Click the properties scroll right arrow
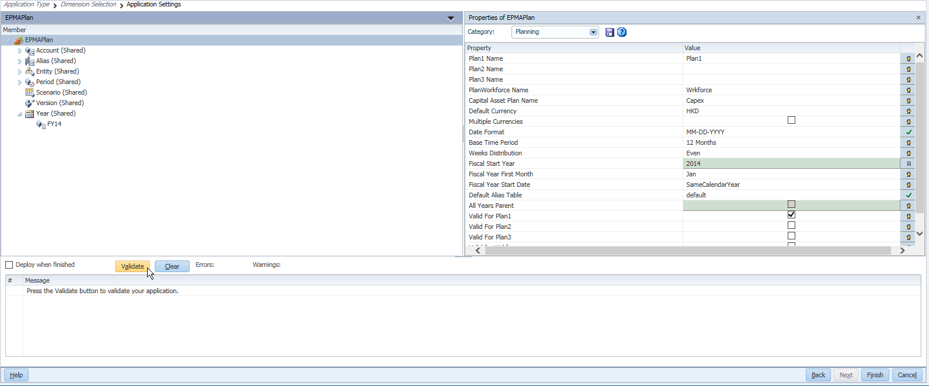Screen dimensions: 929x386 tap(902, 251)
